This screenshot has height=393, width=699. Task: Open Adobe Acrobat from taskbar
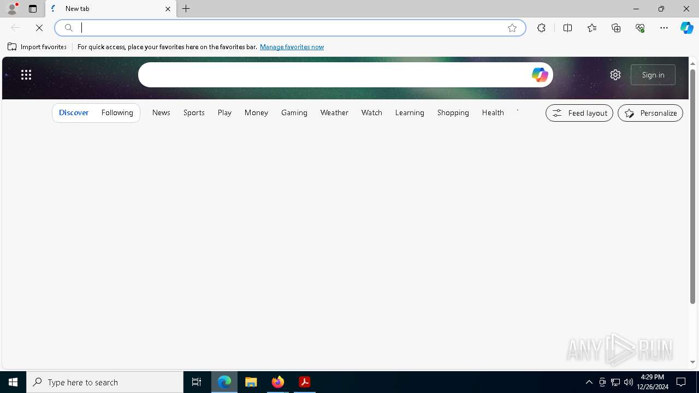coord(305,382)
